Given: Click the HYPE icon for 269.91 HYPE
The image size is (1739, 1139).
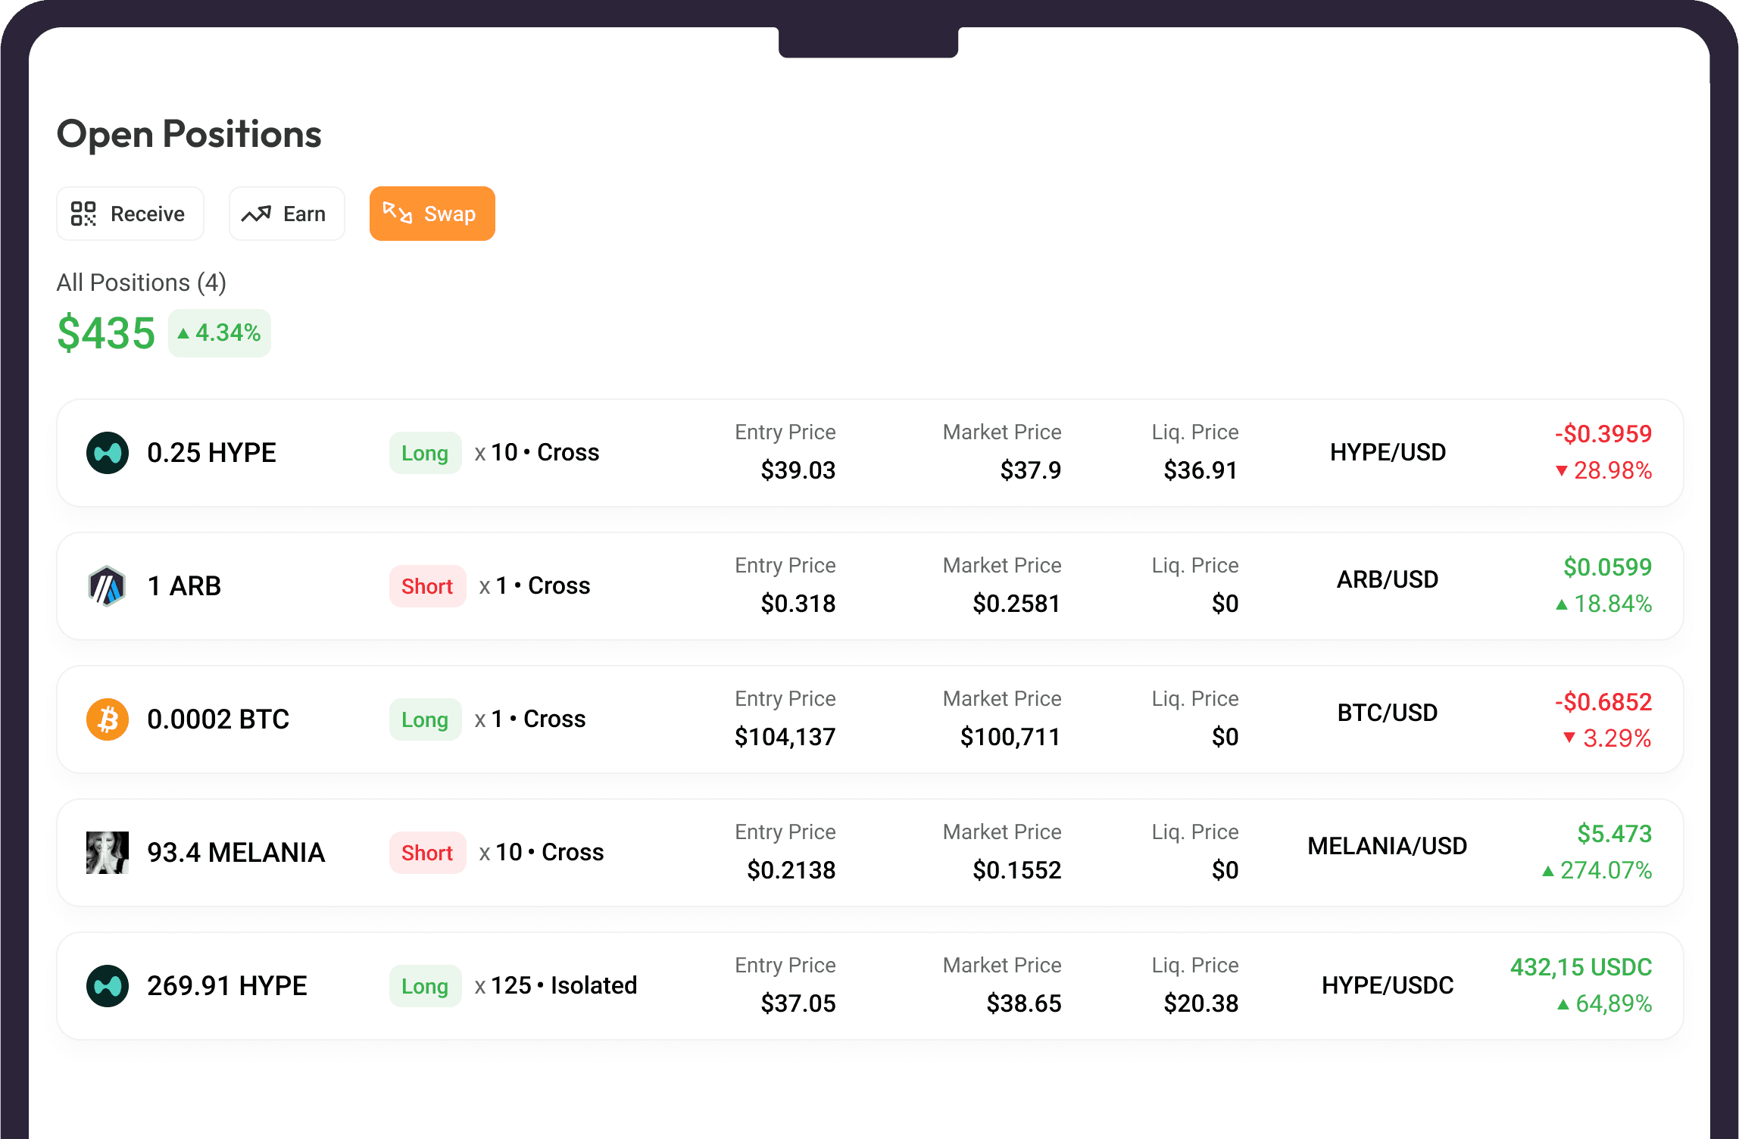Looking at the screenshot, I should click(108, 986).
